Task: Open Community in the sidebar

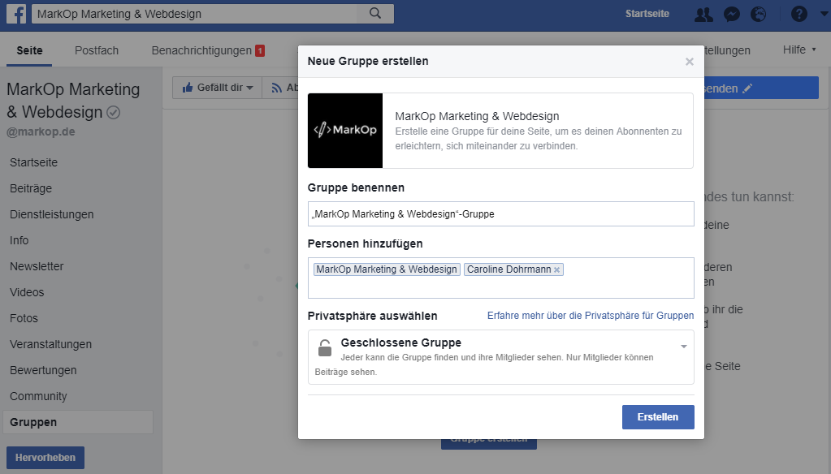Action: pos(38,396)
